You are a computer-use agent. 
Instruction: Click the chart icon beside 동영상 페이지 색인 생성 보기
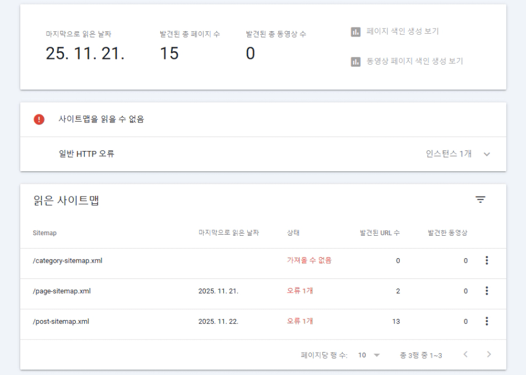click(355, 61)
